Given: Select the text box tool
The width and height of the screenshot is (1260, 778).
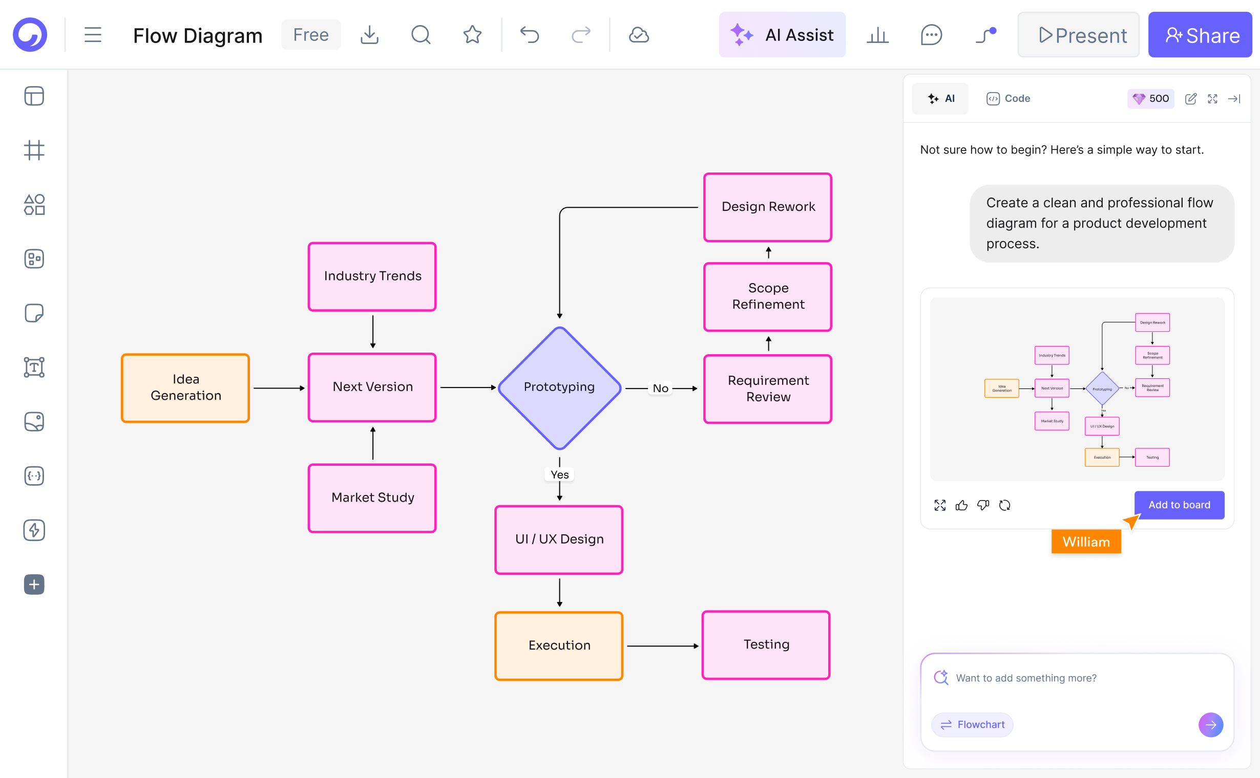Looking at the screenshot, I should [x=34, y=368].
